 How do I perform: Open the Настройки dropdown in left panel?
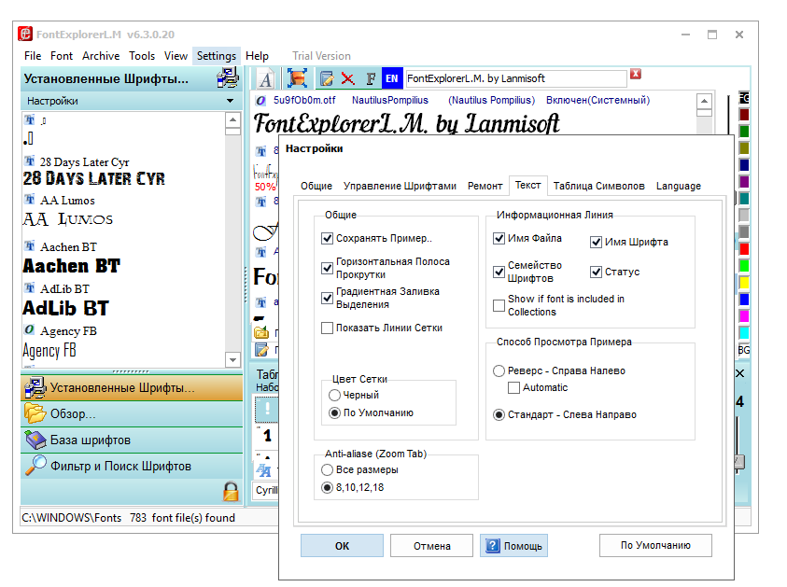[131, 101]
